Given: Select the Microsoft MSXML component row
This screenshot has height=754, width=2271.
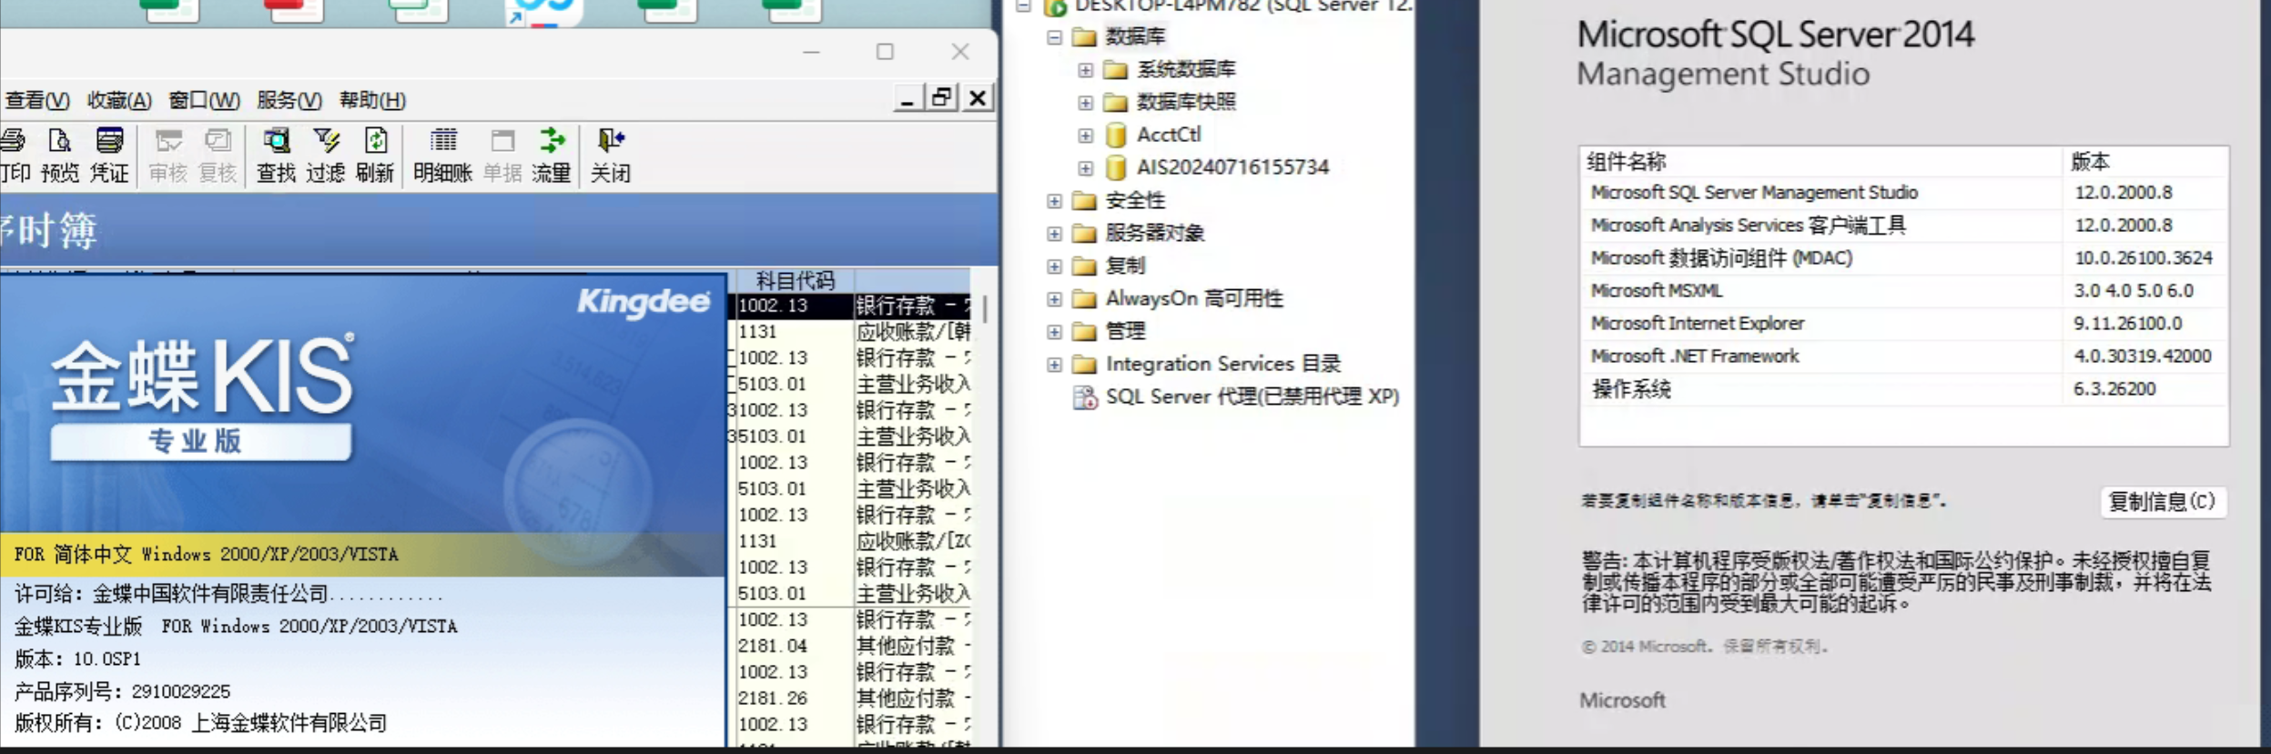Looking at the screenshot, I should pyautogui.click(x=1904, y=291).
